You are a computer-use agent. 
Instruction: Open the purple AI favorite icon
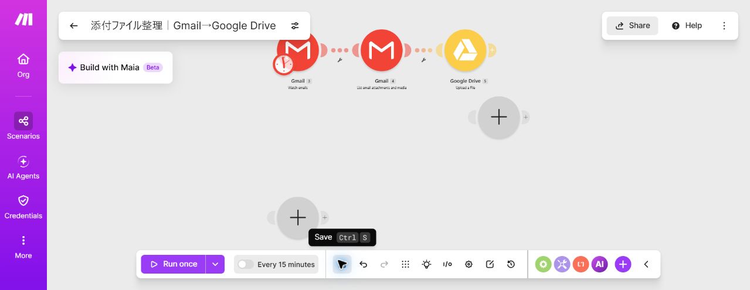coord(599,264)
